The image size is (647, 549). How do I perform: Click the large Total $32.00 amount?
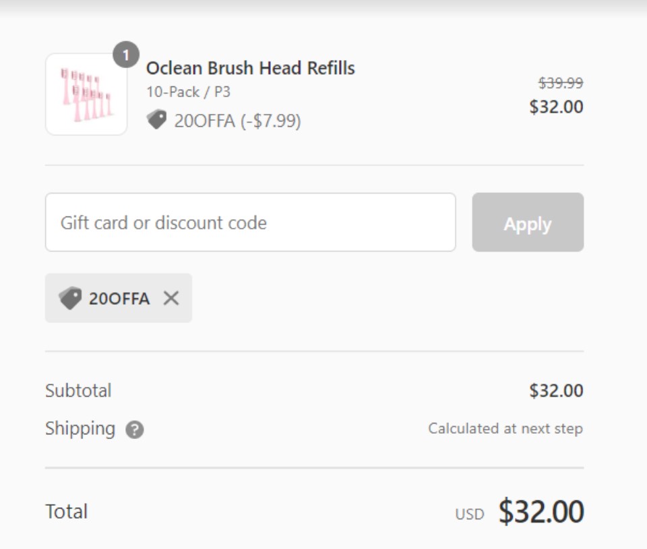(x=541, y=511)
